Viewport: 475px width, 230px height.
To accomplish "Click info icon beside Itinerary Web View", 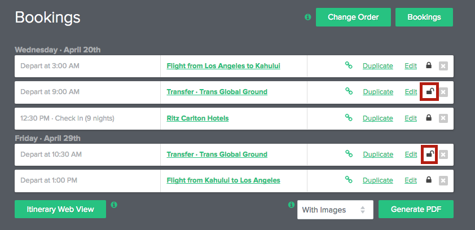I will tap(114, 205).
